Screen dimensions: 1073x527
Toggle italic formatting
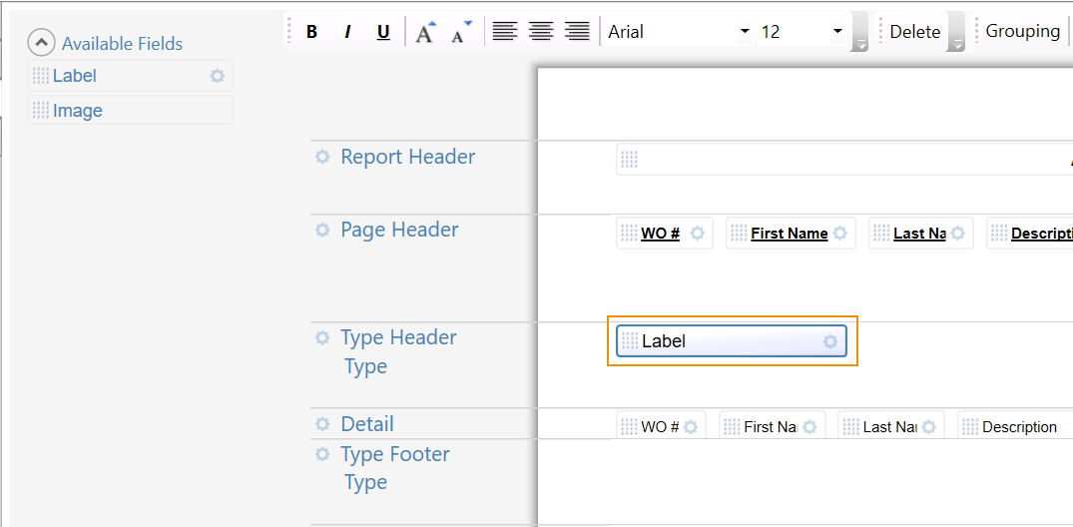[347, 32]
